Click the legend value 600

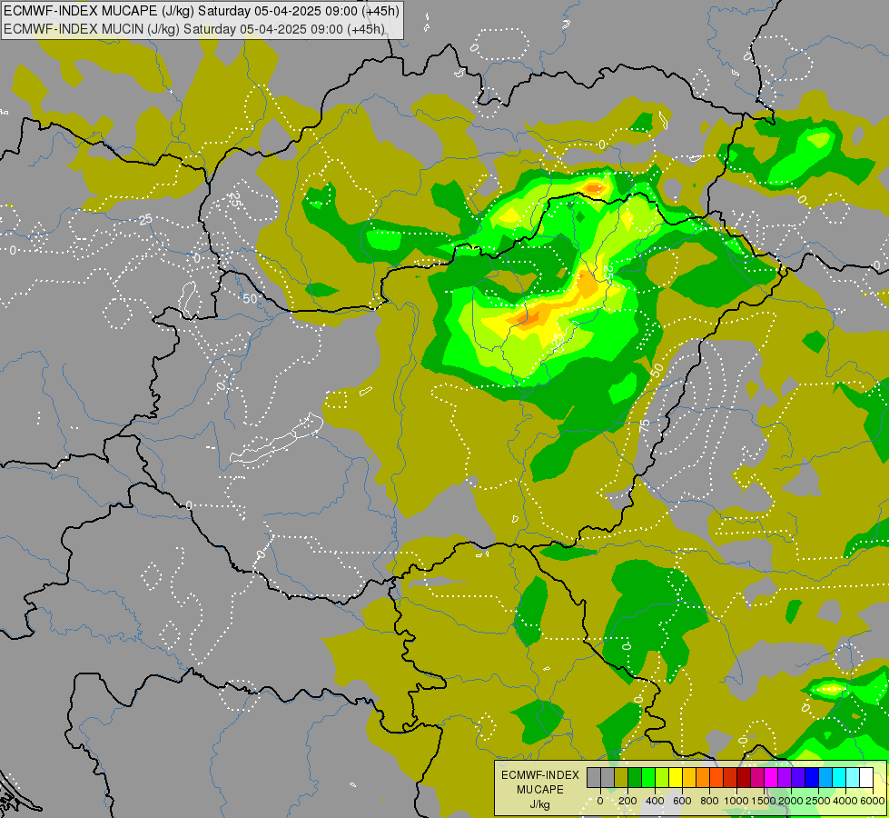(x=682, y=801)
